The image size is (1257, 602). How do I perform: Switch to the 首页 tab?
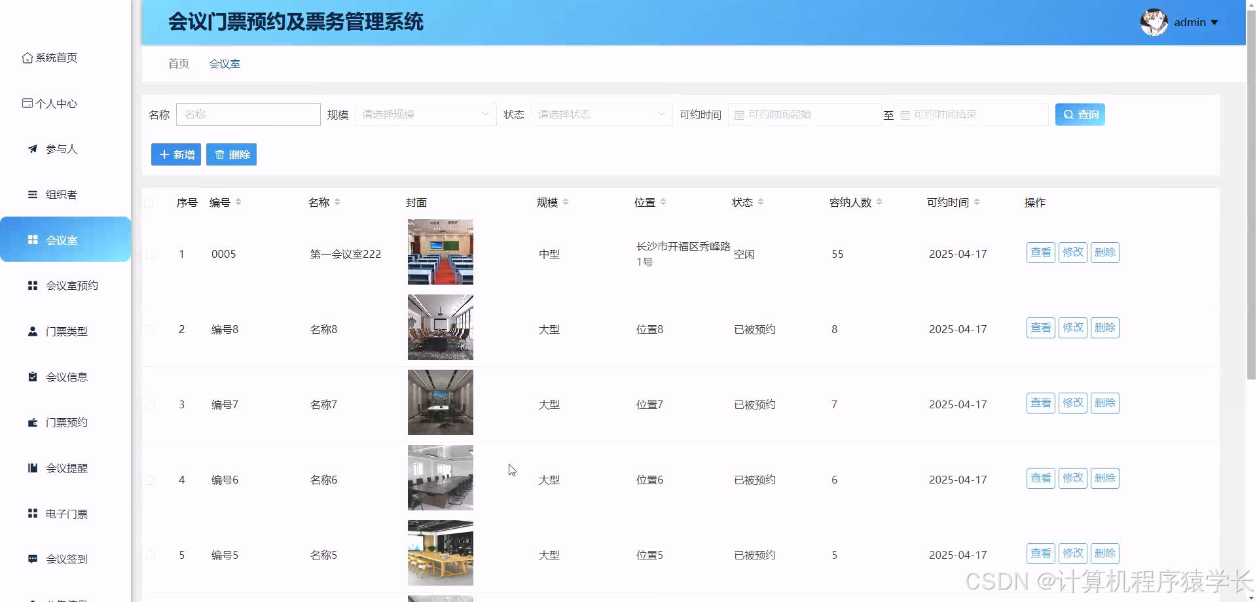click(x=178, y=63)
